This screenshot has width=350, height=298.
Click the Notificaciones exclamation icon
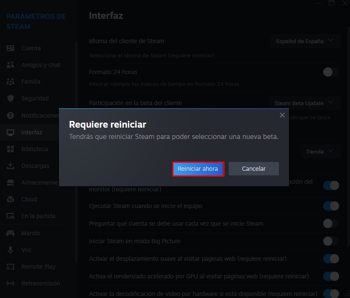[x=10, y=116]
